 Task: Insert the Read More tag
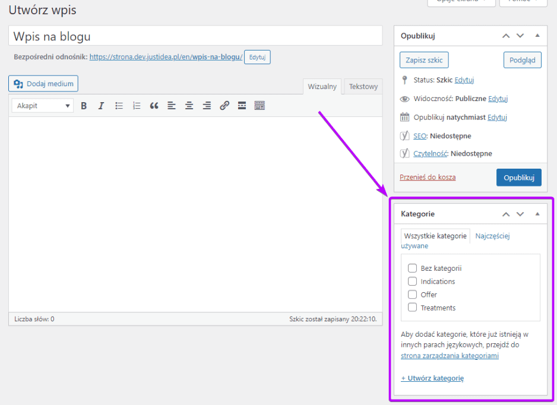(x=242, y=106)
